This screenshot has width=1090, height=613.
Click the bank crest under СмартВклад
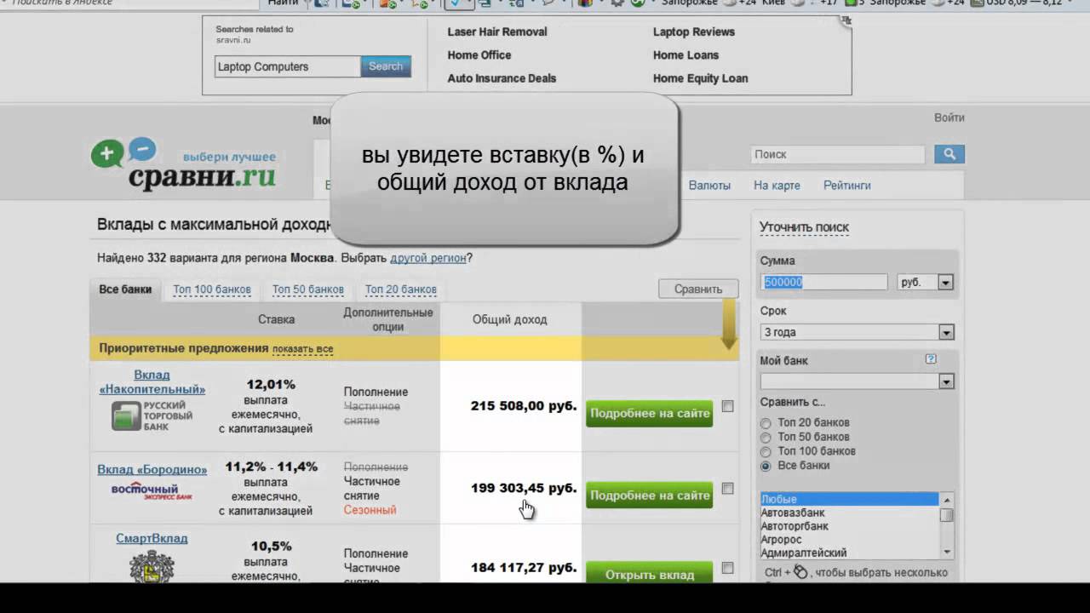(x=152, y=566)
